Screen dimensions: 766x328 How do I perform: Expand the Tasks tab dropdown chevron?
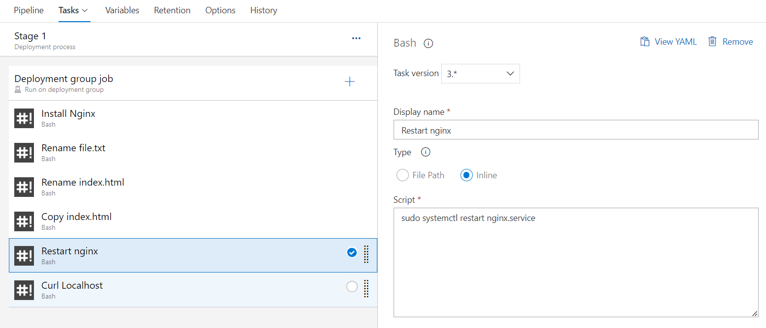tap(85, 10)
